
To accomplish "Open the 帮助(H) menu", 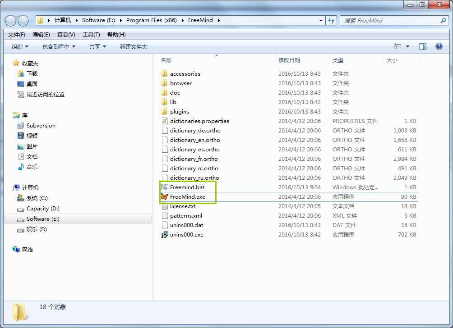I will [x=116, y=35].
